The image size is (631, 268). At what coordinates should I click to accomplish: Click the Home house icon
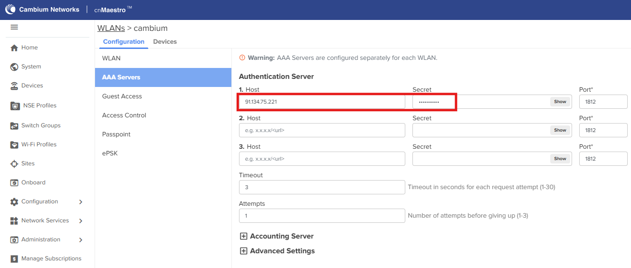(x=14, y=48)
